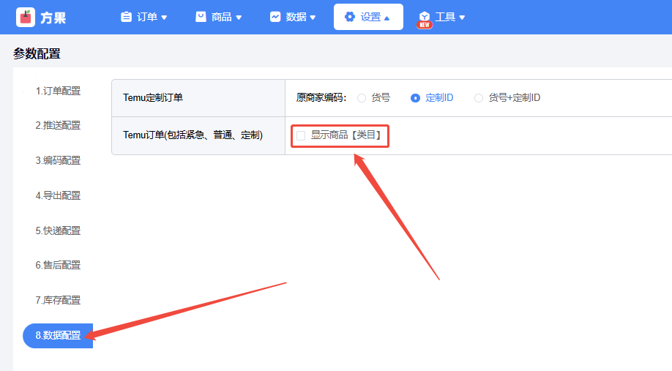Go to 2.推送配置 section
Image resolution: width=672 pixels, height=371 pixels.
point(58,125)
